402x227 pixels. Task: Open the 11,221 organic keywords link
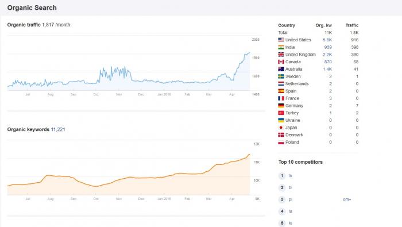[x=58, y=129]
